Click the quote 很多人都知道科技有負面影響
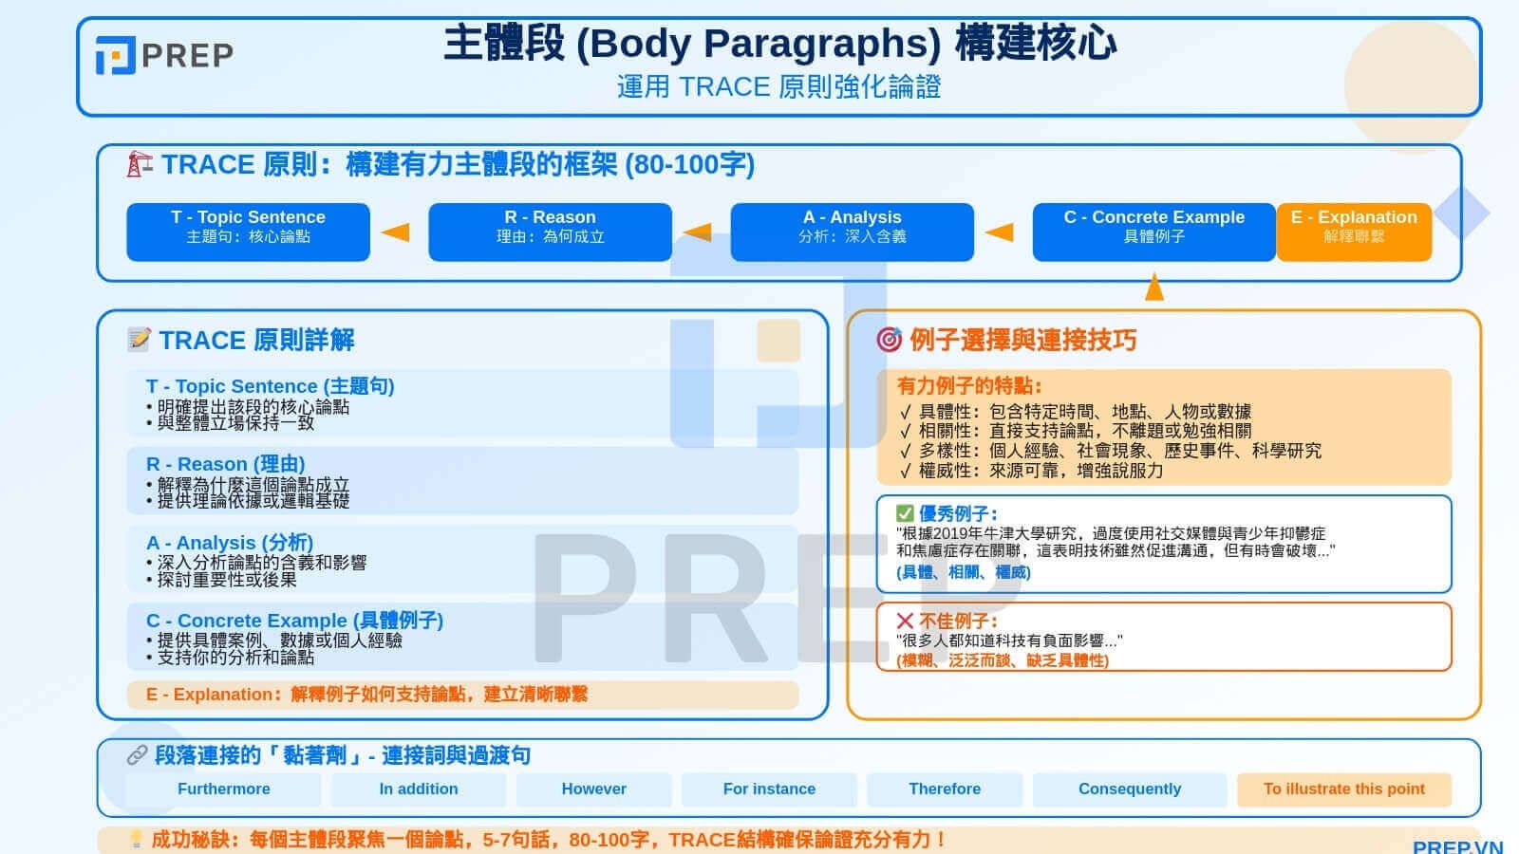 [1009, 641]
